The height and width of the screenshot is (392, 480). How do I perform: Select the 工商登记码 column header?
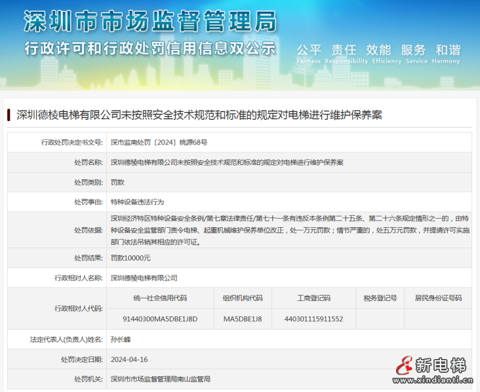pos(304,298)
